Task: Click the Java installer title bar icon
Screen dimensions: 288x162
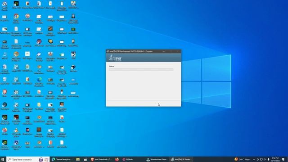Action: pos(108,51)
